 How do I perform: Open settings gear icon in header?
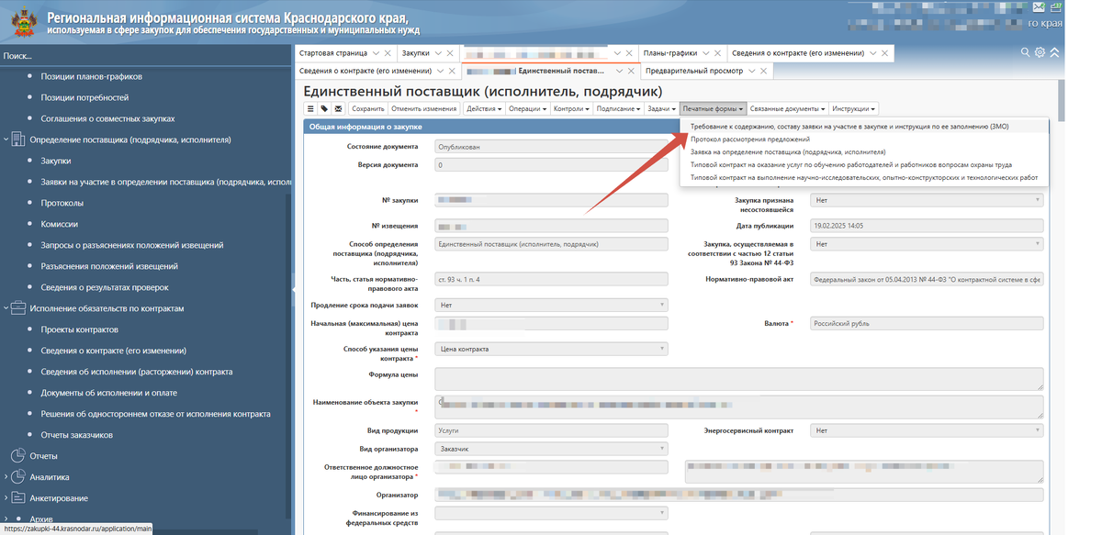[x=1040, y=52]
